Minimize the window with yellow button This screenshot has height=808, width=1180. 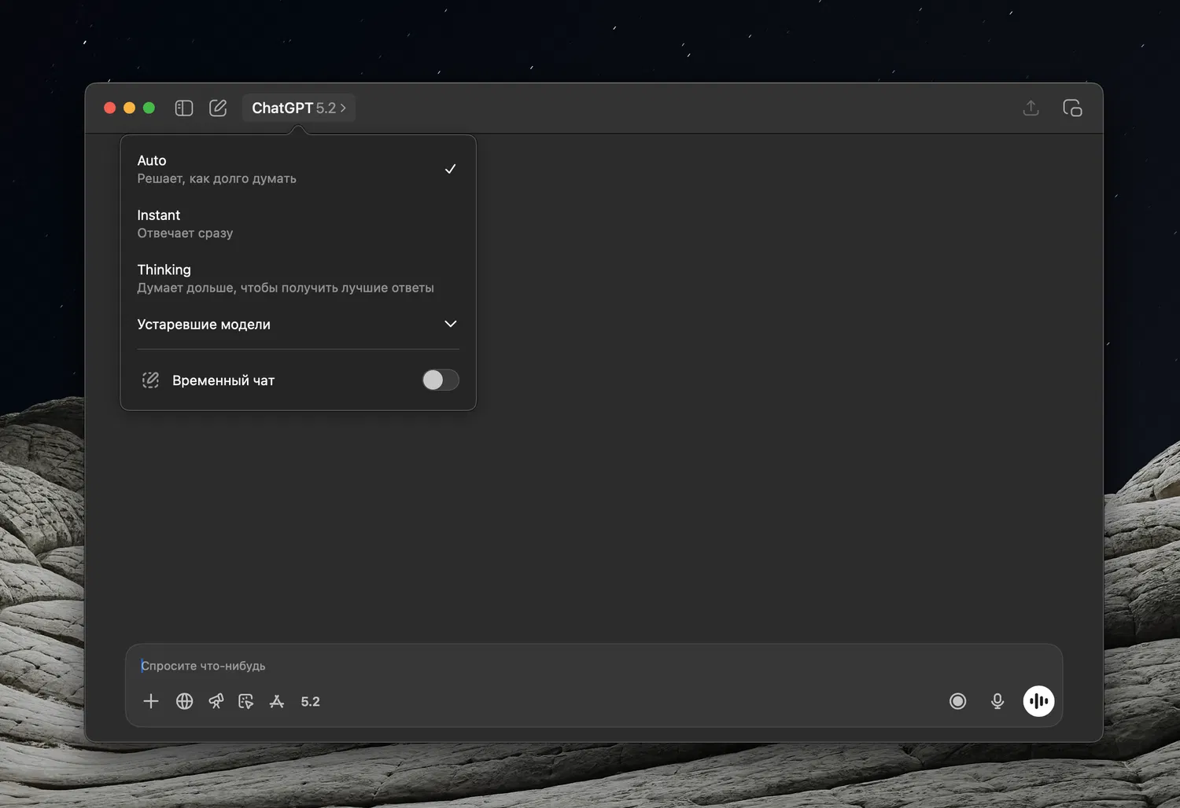(130, 108)
